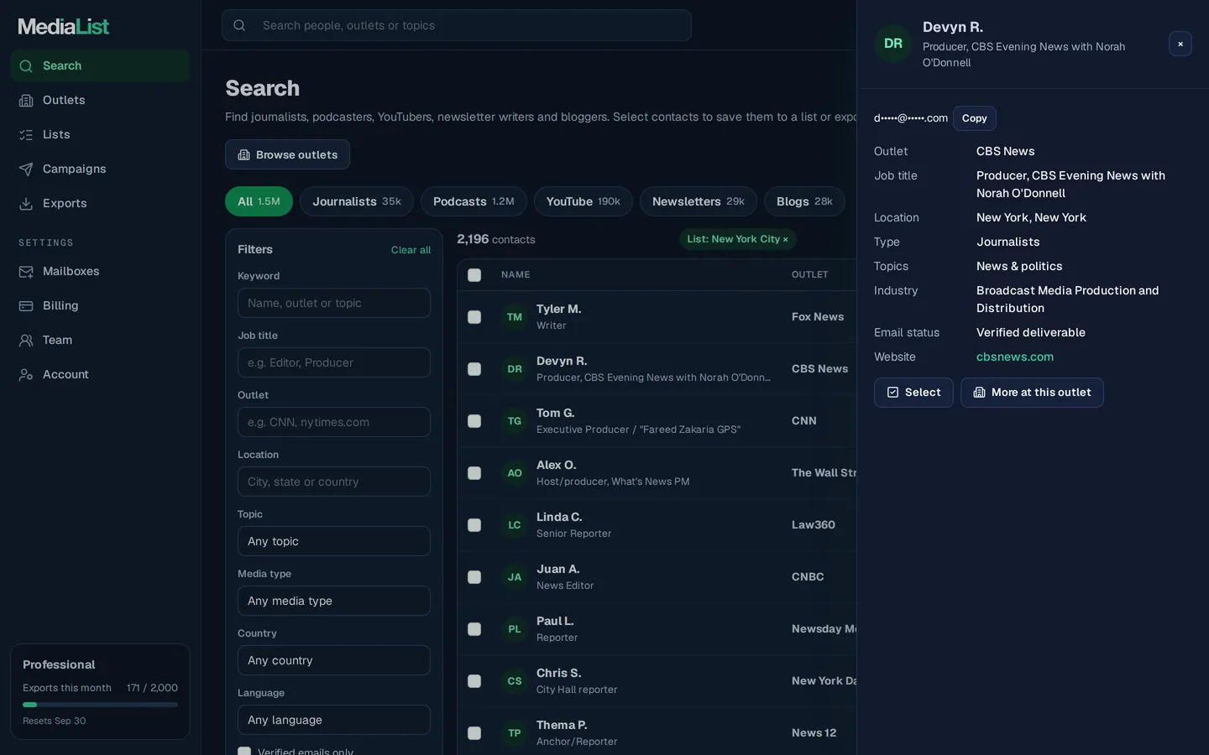The height and width of the screenshot is (755, 1209).
Task: Click the Search magnifier icon in sidebar
Action: point(26,66)
